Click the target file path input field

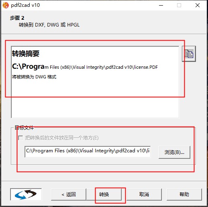tap(88, 152)
